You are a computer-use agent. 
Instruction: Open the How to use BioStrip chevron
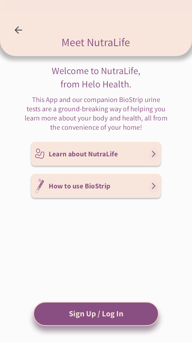(153, 186)
